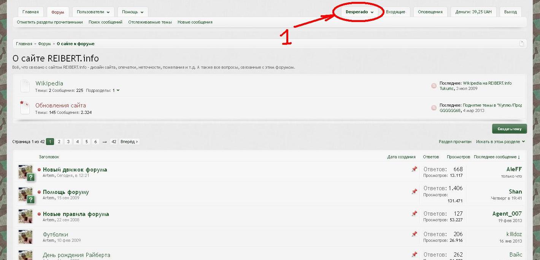
Task: Open last poster Agent_007 profile
Action: (x=507, y=214)
